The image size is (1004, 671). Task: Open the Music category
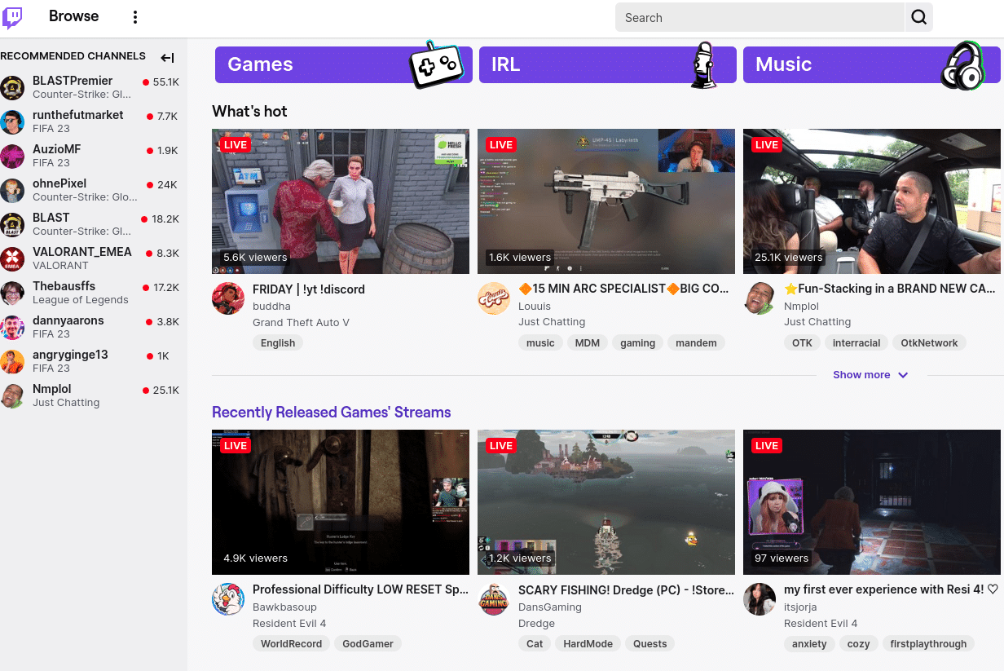click(872, 64)
